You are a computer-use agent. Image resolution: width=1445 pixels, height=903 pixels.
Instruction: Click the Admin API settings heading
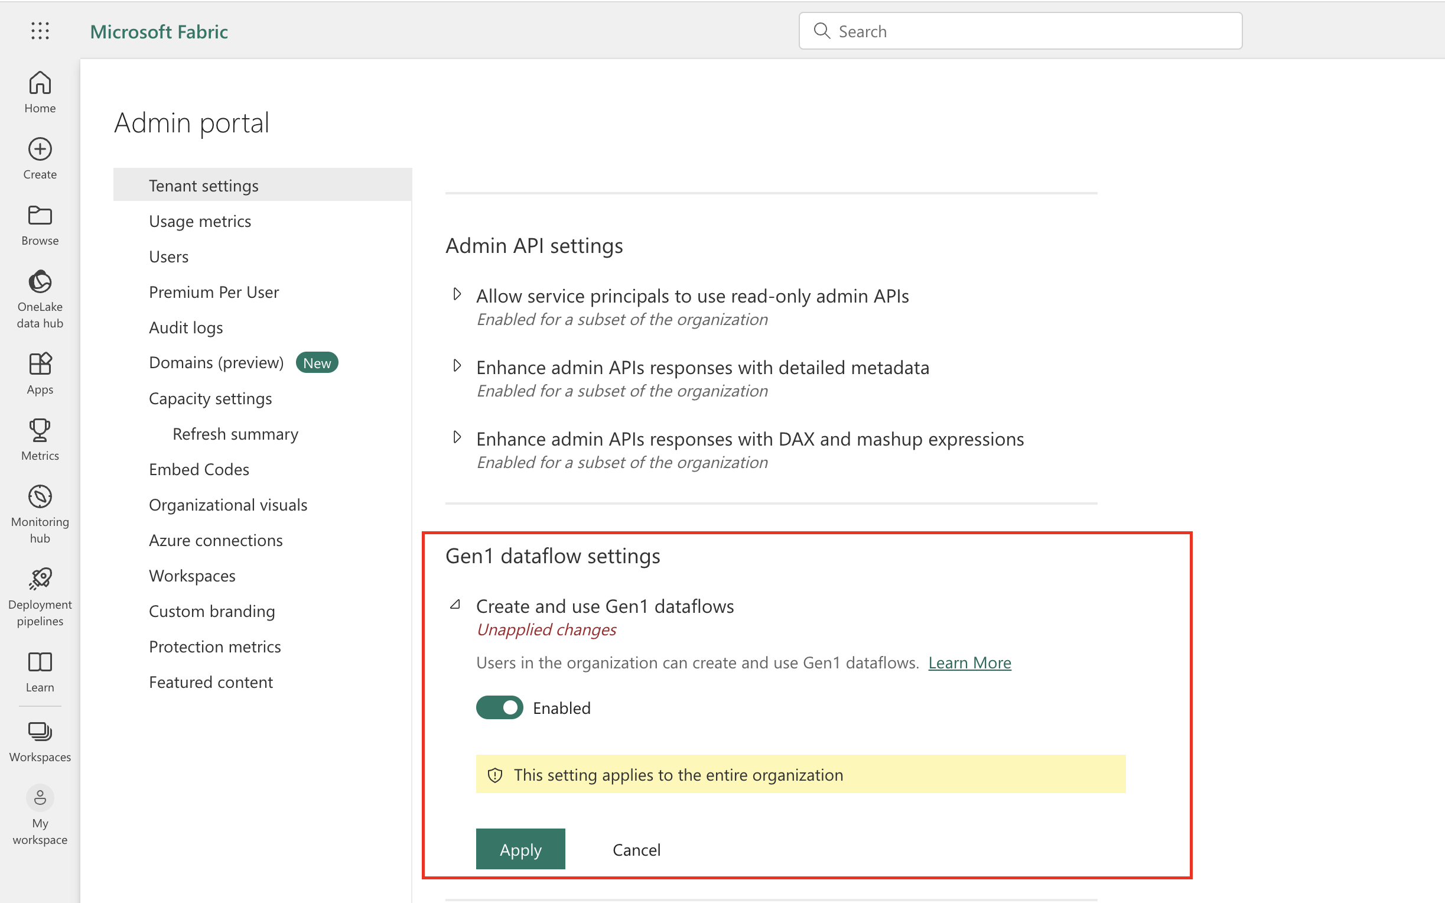[534, 245]
